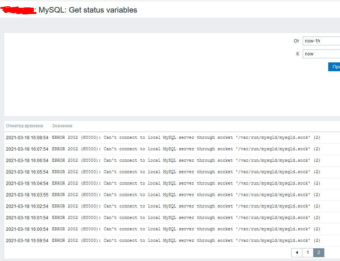Click the ERROR 2002 message in the 16:00:54 row

186,229
